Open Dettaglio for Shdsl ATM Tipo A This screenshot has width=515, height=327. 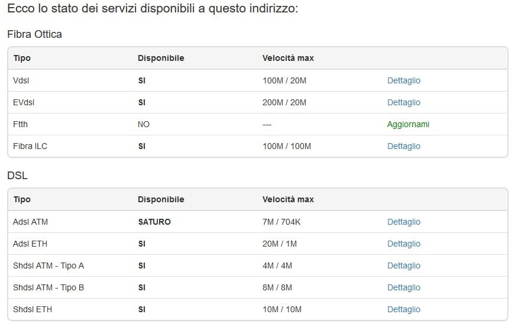404,266
